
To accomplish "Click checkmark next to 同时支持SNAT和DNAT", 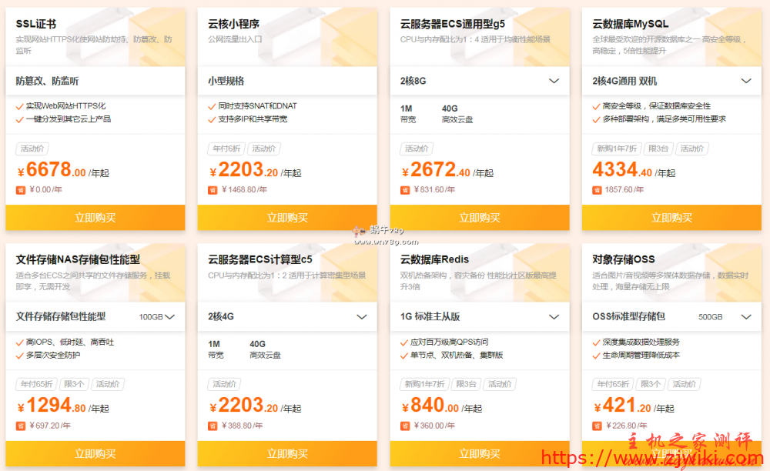I will pos(212,106).
